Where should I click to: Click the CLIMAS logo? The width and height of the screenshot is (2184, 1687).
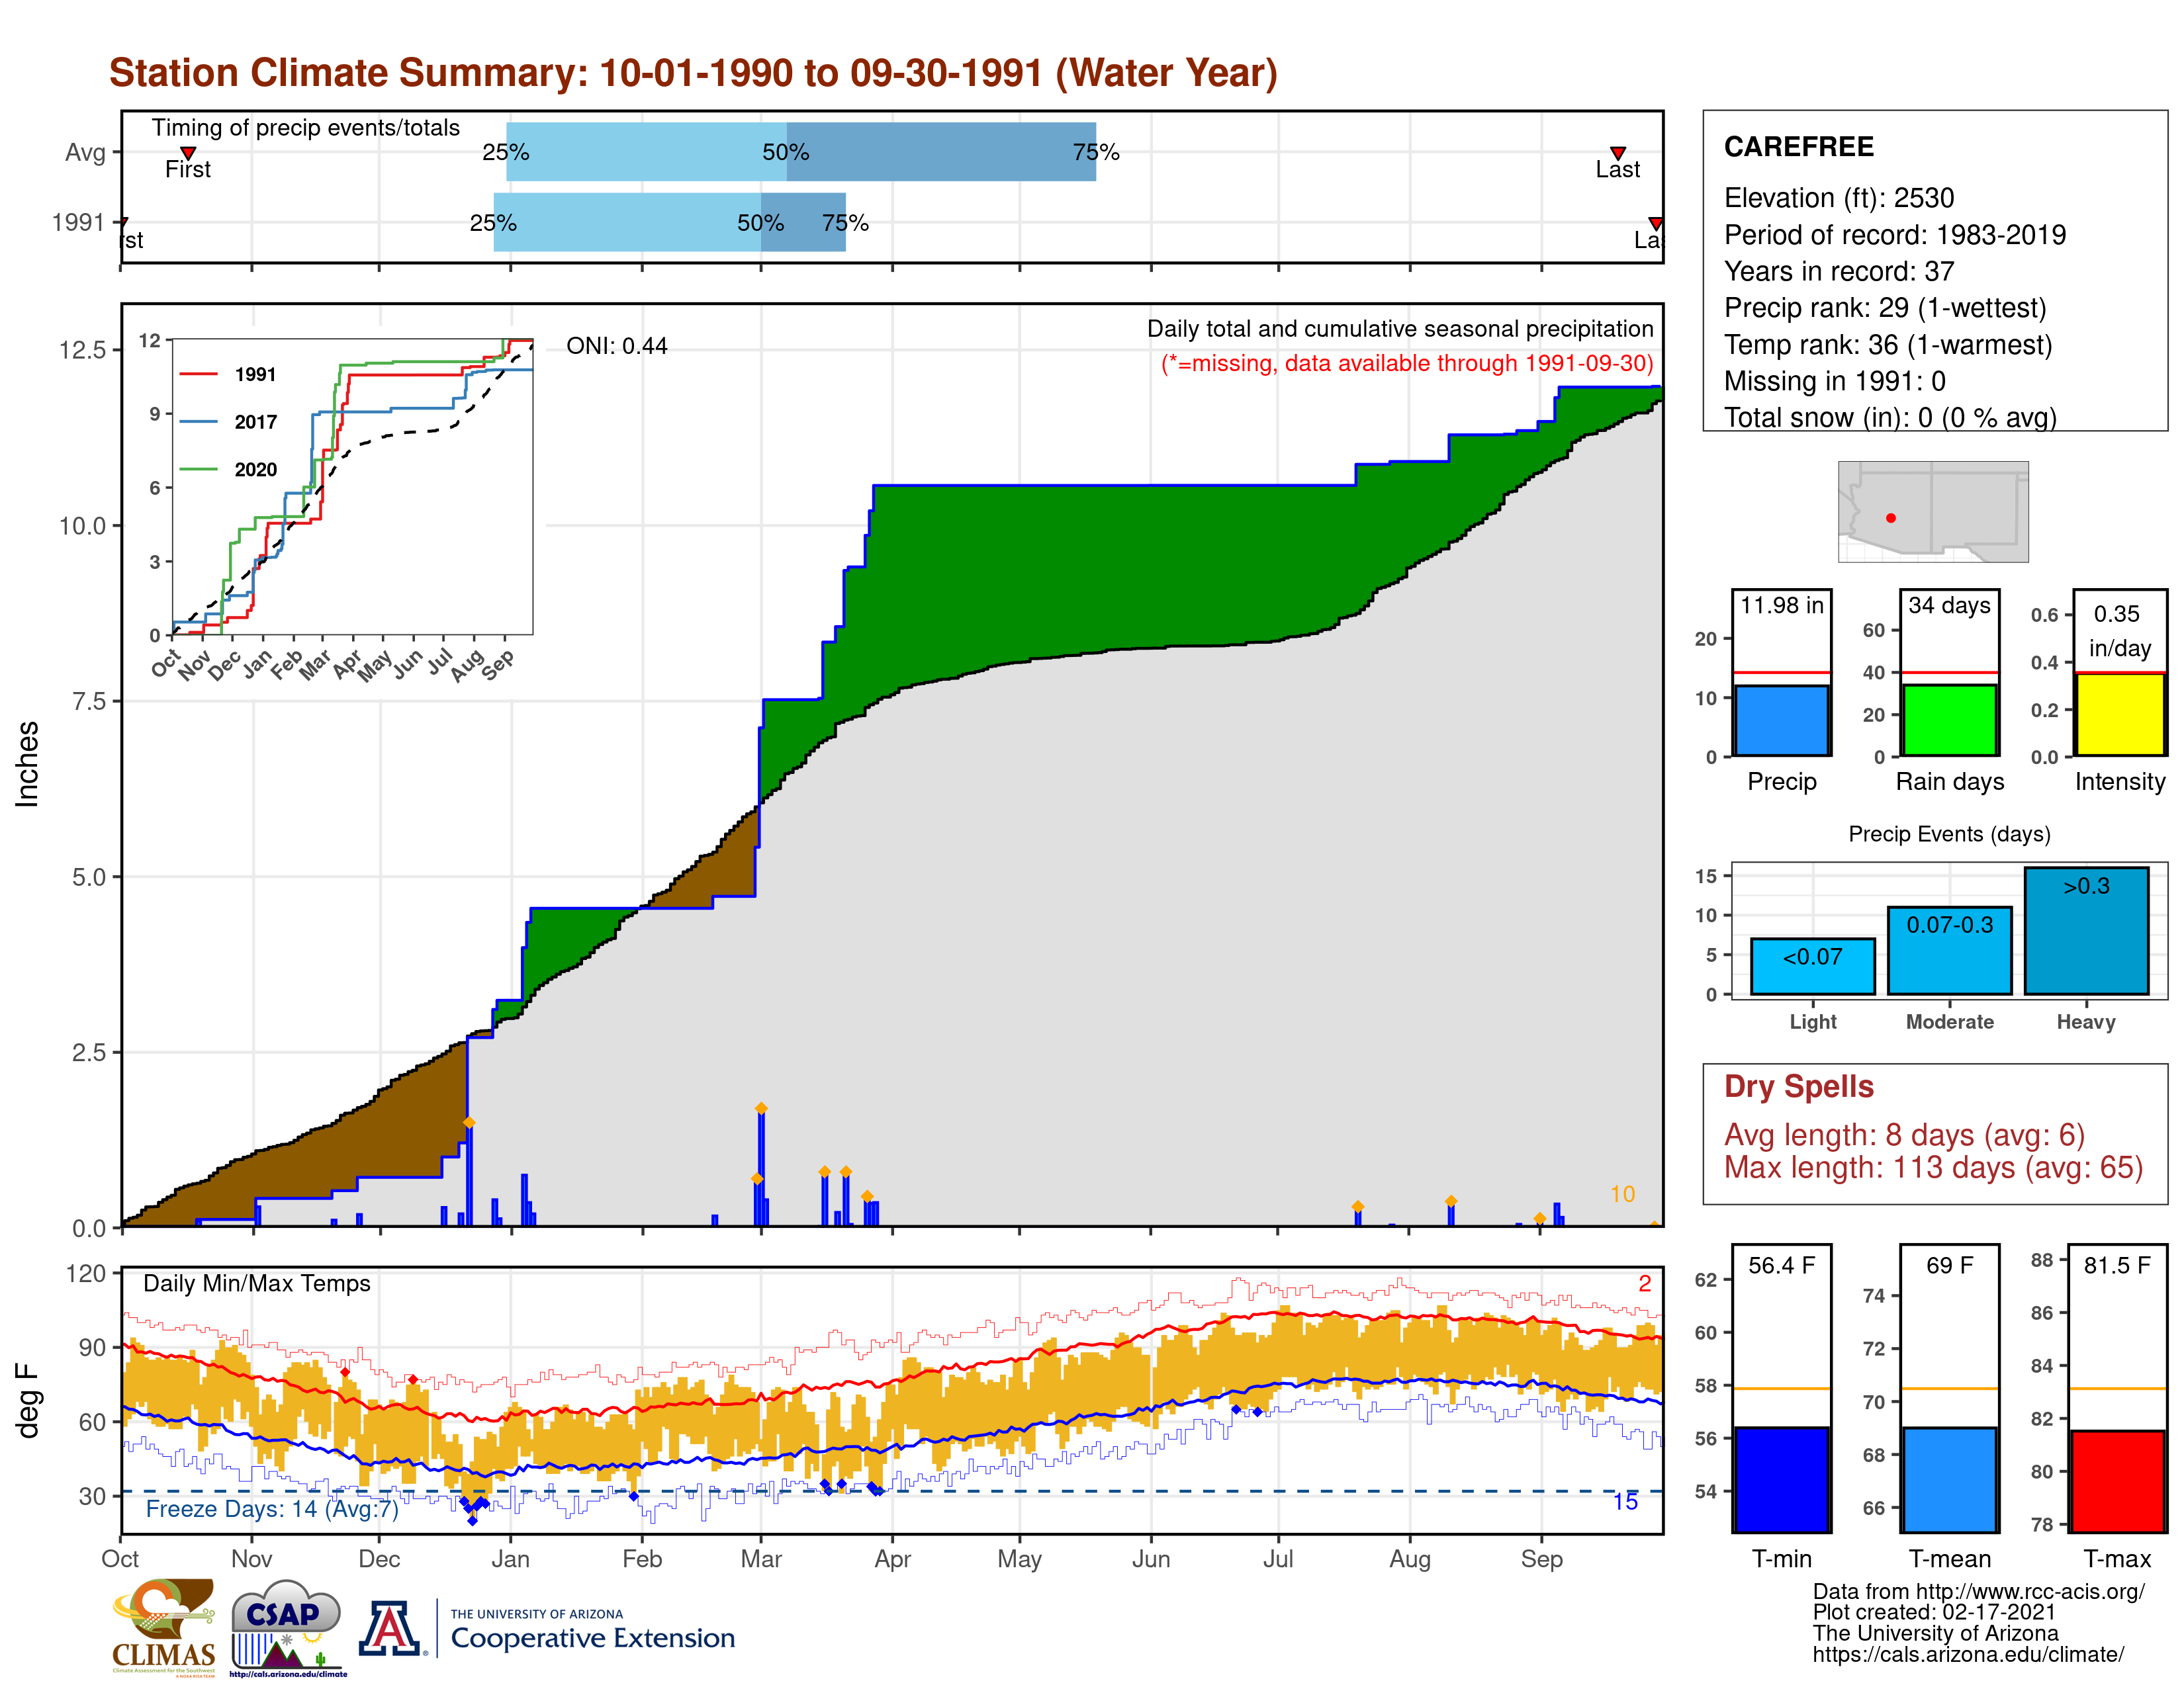click(163, 1627)
